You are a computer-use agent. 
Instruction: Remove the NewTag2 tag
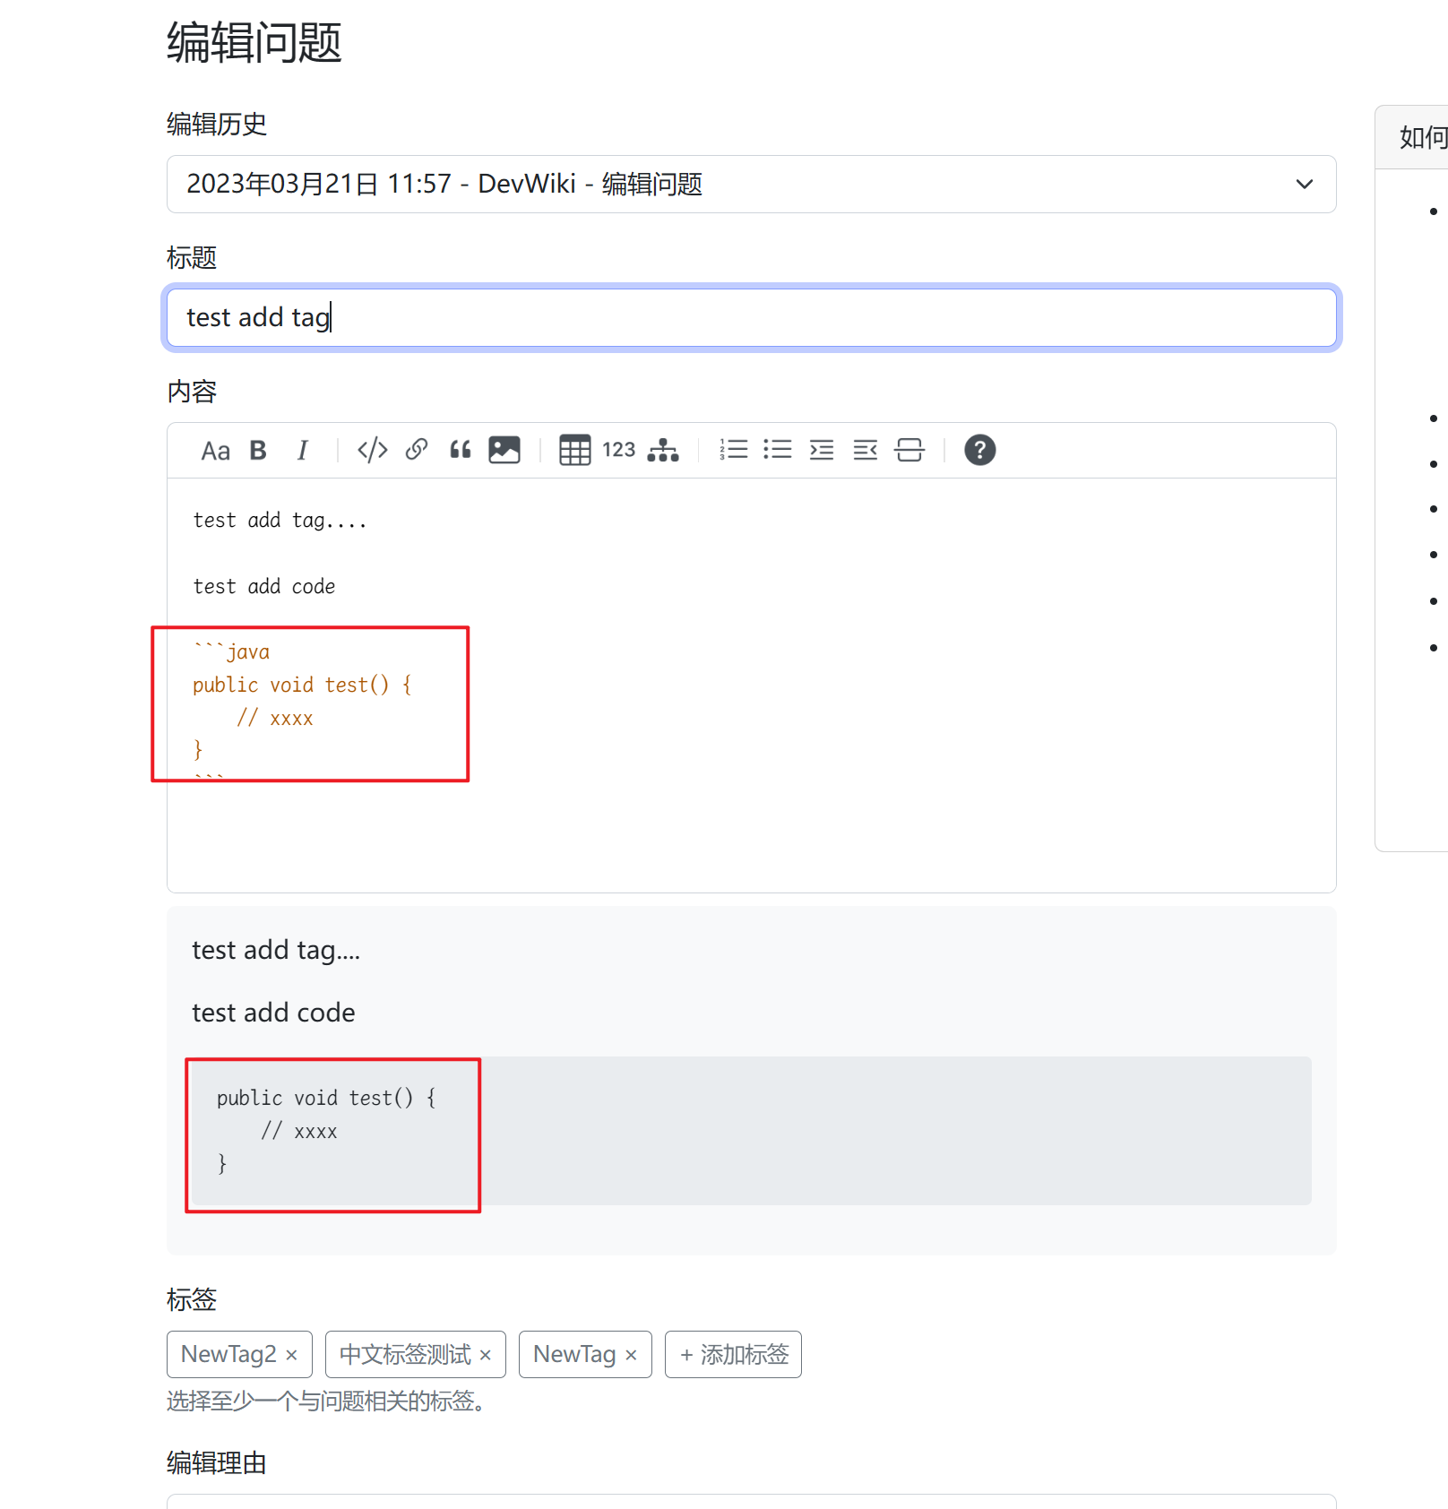click(x=291, y=1354)
